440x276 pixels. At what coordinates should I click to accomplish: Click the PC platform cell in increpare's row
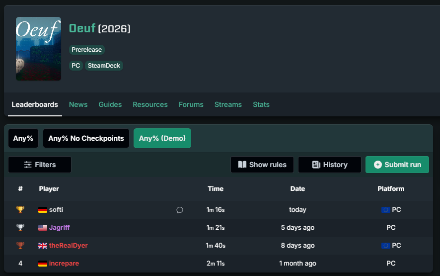coord(391,264)
